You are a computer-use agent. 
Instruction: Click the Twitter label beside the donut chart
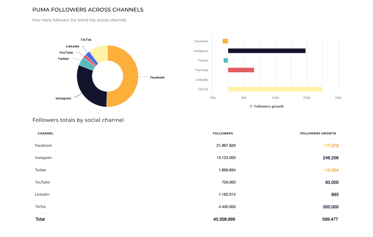click(64, 59)
